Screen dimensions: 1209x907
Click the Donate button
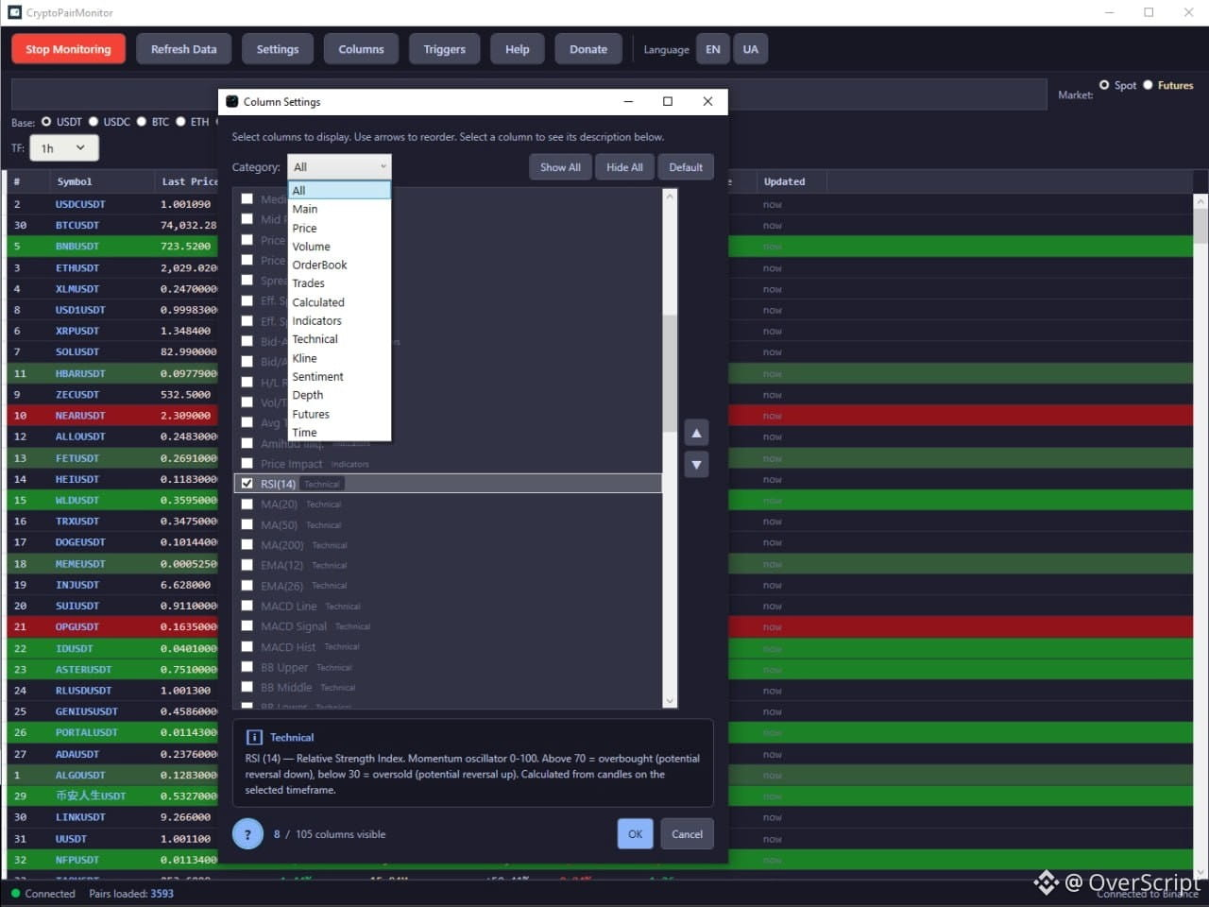click(588, 49)
